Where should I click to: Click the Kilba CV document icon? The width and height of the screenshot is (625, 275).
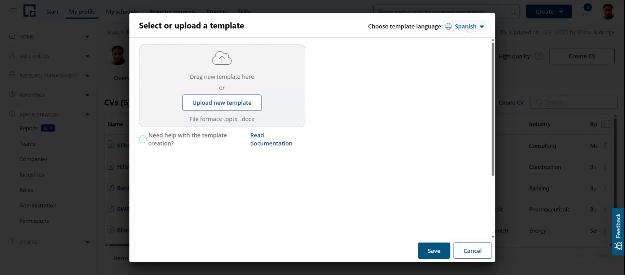point(111,145)
